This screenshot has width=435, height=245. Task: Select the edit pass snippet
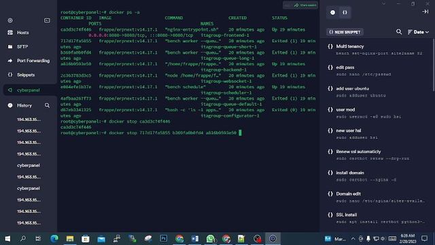377,71
